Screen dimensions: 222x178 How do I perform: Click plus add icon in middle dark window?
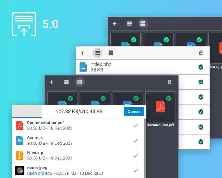point(51,82)
